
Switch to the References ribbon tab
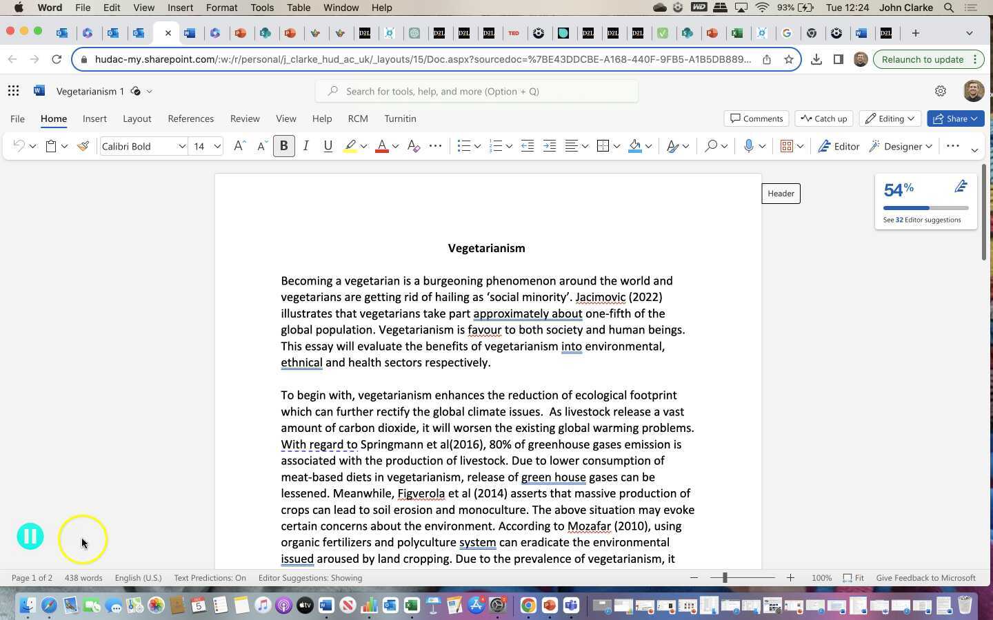click(x=191, y=118)
